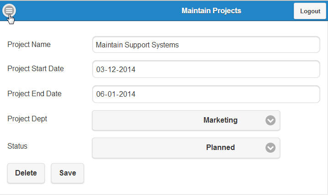328x196 pixels.
Task: Focus the Project Name input field
Action: pos(206,45)
